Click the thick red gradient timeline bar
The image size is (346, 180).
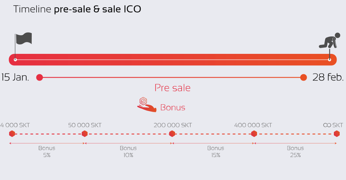click(x=173, y=60)
